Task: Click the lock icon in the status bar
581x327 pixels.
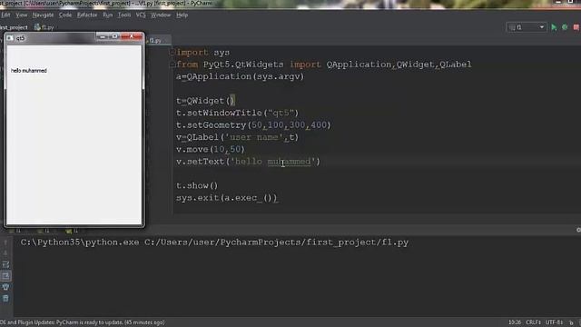Action: (x=571, y=323)
